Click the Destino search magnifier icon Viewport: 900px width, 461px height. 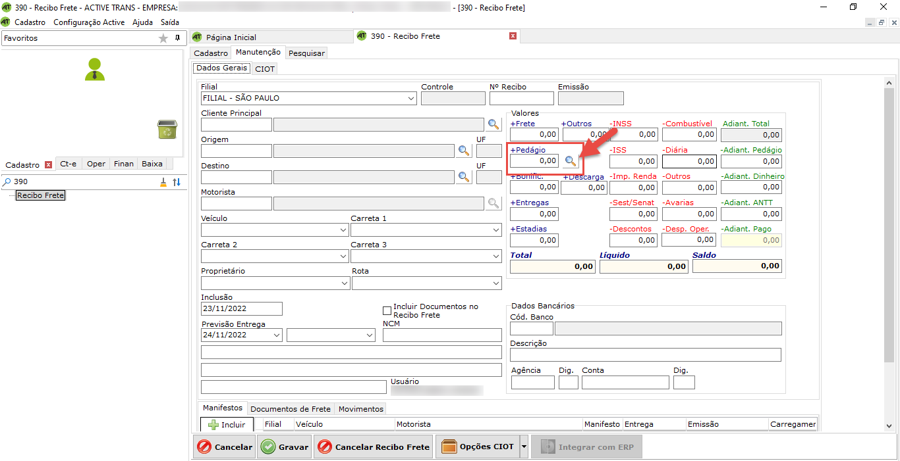(464, 177)
